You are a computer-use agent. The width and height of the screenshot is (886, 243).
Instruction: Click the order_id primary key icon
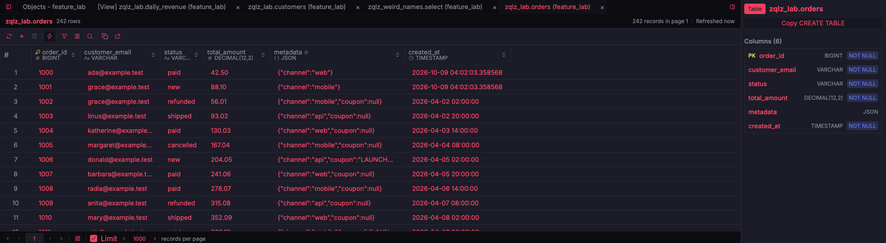(38, 52)
